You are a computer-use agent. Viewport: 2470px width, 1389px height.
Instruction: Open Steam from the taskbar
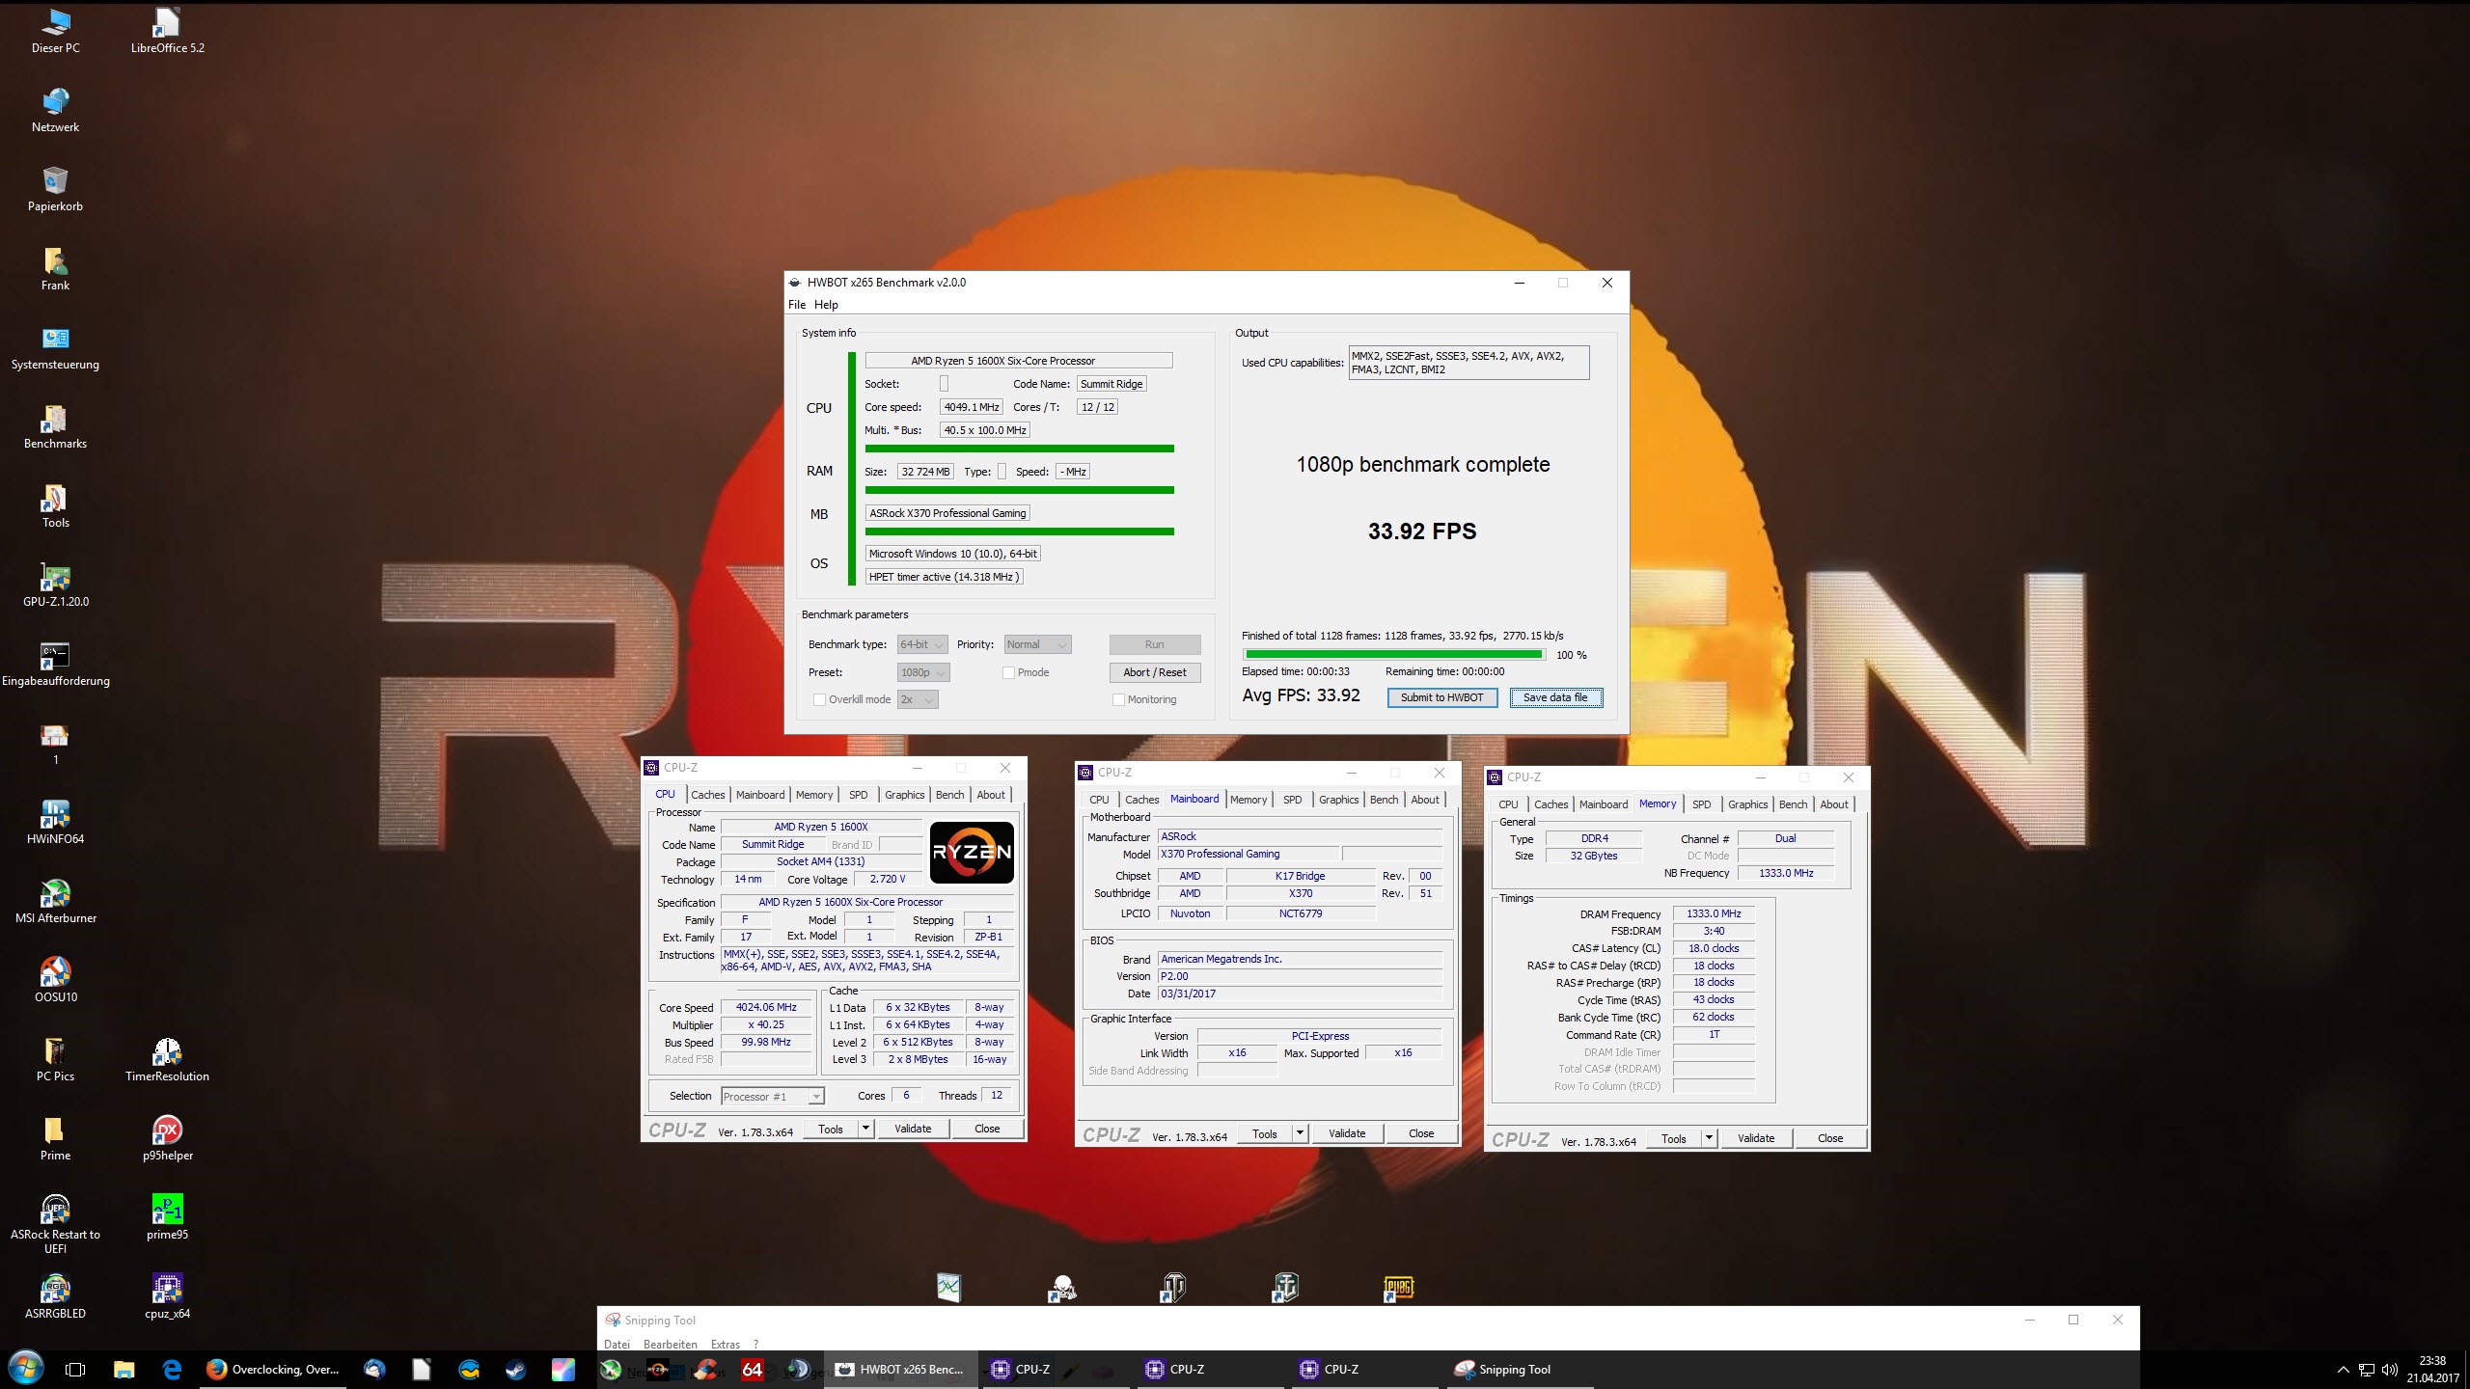[516, 1369]
